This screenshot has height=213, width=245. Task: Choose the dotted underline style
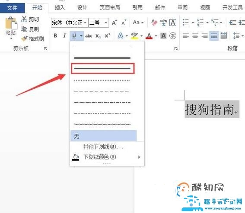point(102,80)
